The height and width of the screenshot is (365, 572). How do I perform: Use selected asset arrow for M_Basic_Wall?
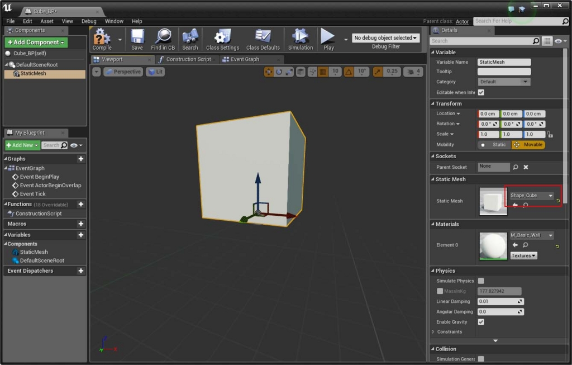(x=515, y=245)
